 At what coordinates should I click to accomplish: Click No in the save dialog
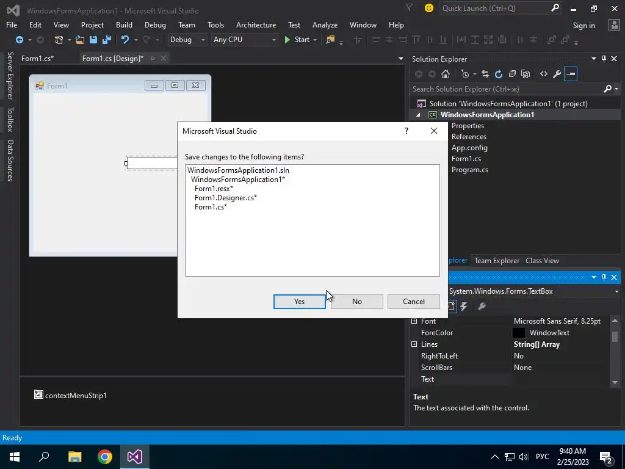[356, 302]
